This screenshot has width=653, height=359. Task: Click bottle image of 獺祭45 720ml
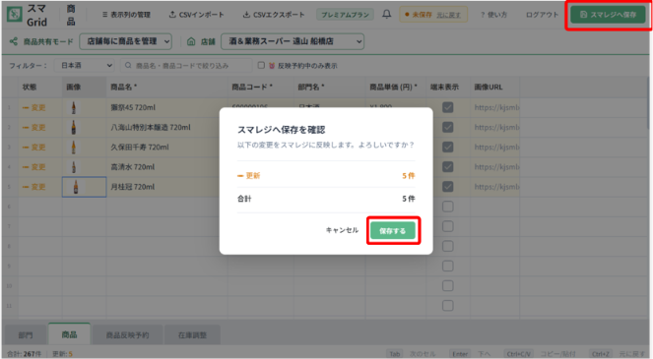click(x=74, y=108)
